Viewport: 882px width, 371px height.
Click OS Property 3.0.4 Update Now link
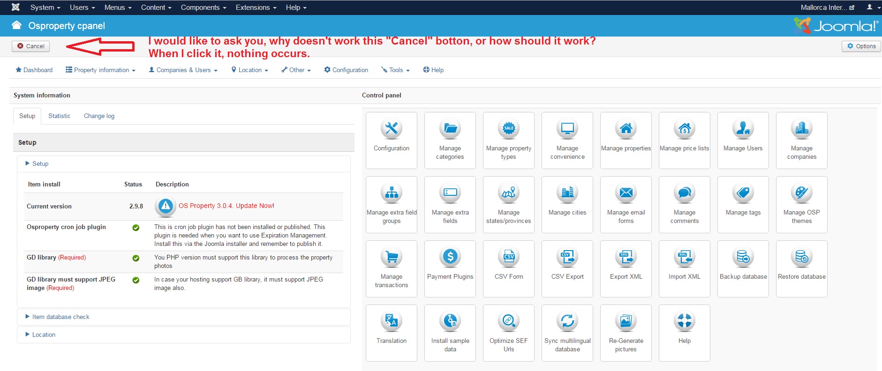click(x=226, y=206)
